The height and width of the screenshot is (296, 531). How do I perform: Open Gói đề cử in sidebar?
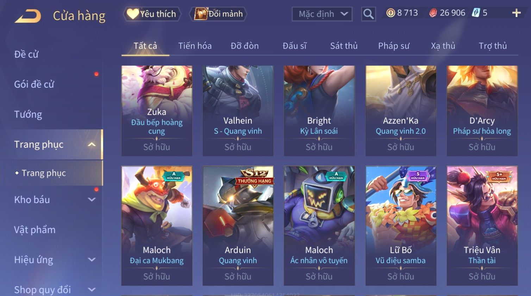34,84
